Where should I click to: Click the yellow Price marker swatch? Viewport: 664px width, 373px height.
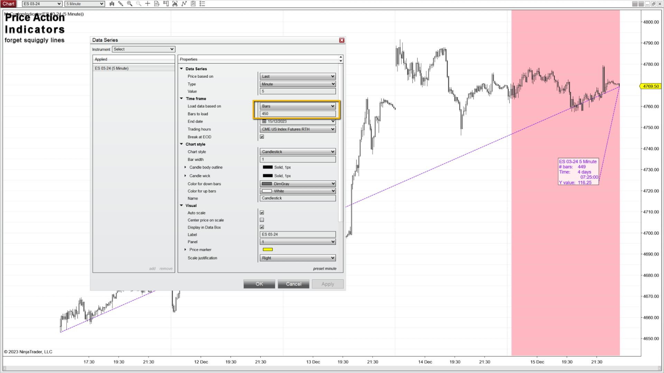click(268, 249)
